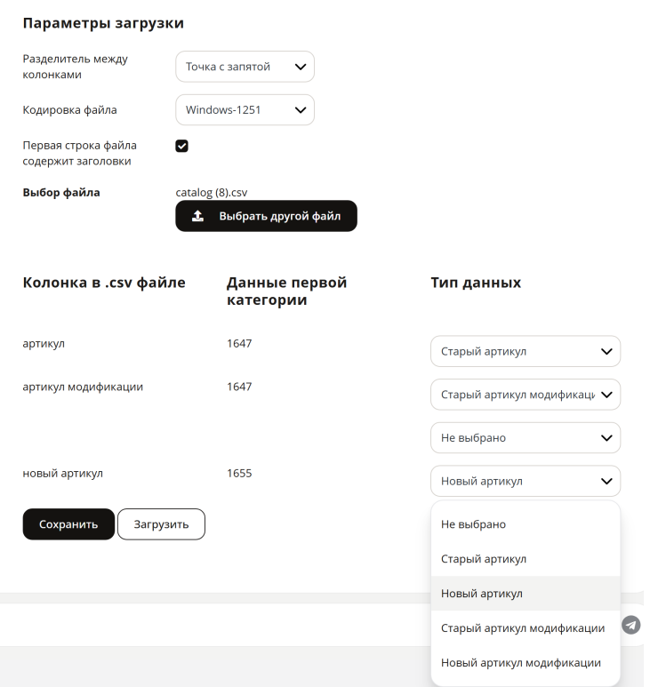The height and width of the screenshot is (687, 658).
Task: Click the catalog (8).csv file name
Action: coord(212,192)
